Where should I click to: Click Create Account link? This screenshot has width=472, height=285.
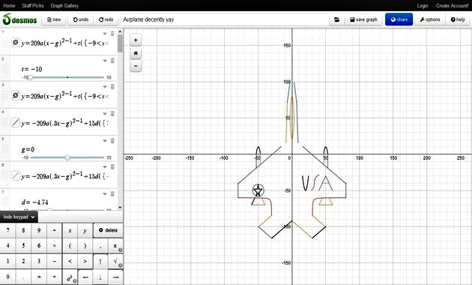(x=452, y=6)
